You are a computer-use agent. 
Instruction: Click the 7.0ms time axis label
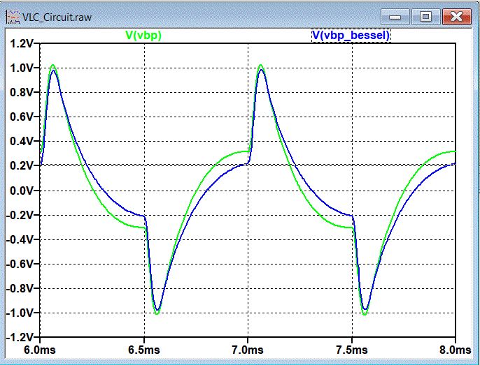click(248, 350)
